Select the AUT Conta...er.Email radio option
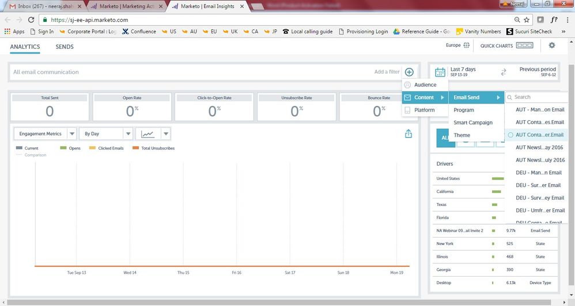 [510, 135]
